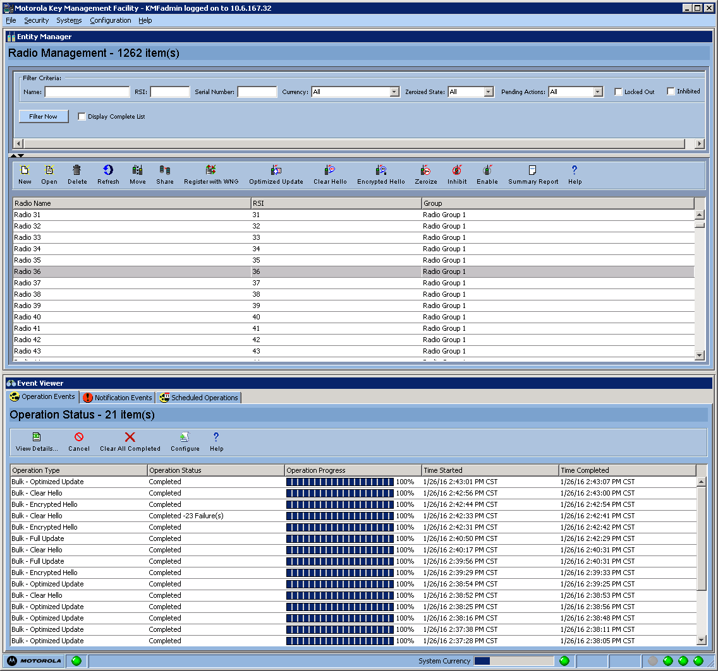
Task: Select the Radio 40 row
Action: pyautogui.click(x=353, y=317)
